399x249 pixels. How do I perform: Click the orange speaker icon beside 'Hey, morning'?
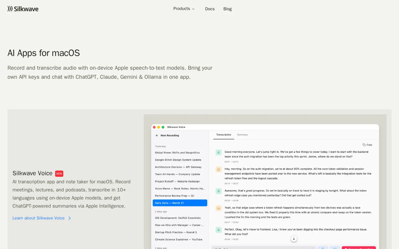(x=219, y=169)
